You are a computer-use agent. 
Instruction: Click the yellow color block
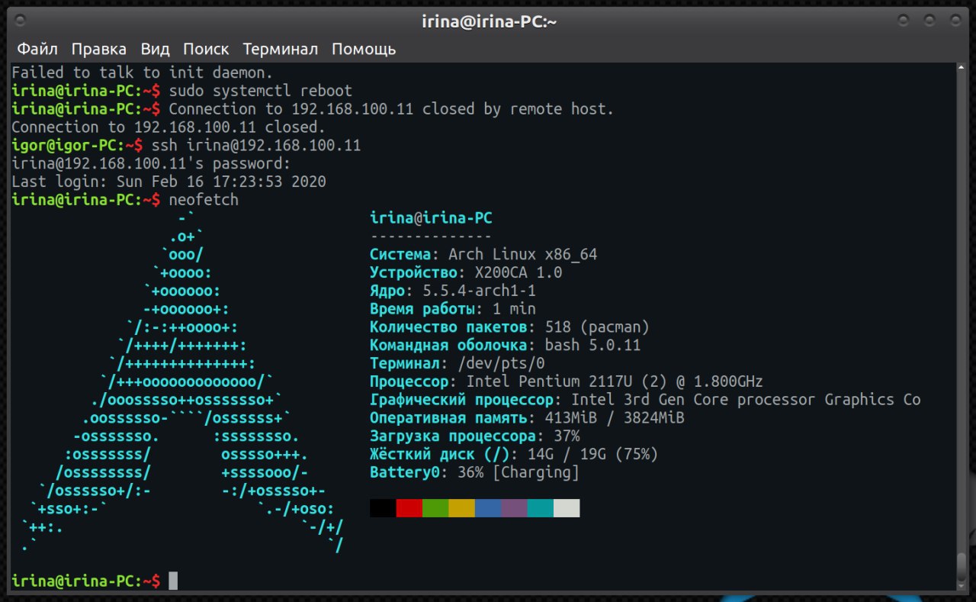(462, 508)
